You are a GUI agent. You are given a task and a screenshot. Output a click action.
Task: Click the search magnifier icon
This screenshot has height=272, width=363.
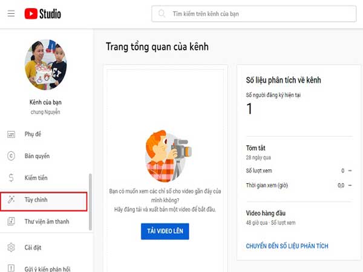point(162,13)
